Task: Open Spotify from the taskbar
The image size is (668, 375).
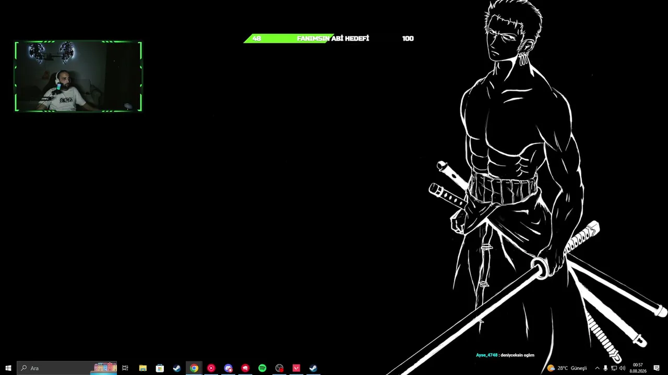Action: 262,368
